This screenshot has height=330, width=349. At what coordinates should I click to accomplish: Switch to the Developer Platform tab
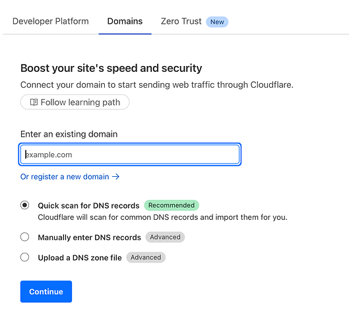click(x=51, y=21)
